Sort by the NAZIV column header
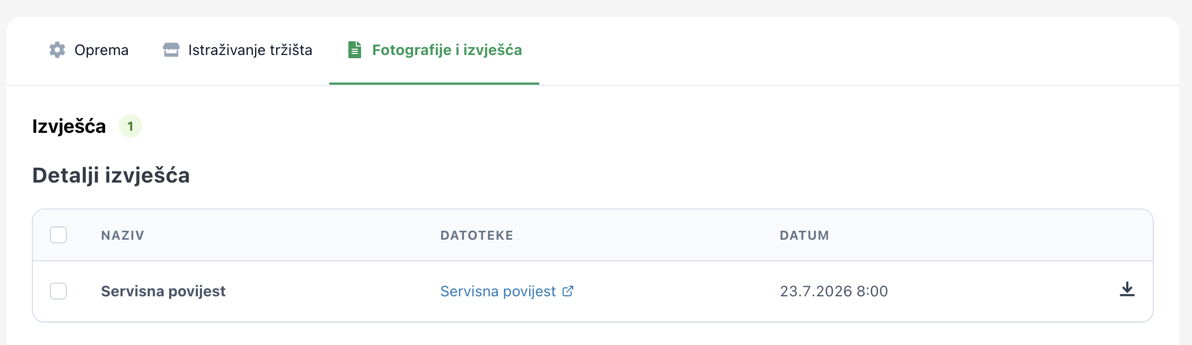 [122, 235]
